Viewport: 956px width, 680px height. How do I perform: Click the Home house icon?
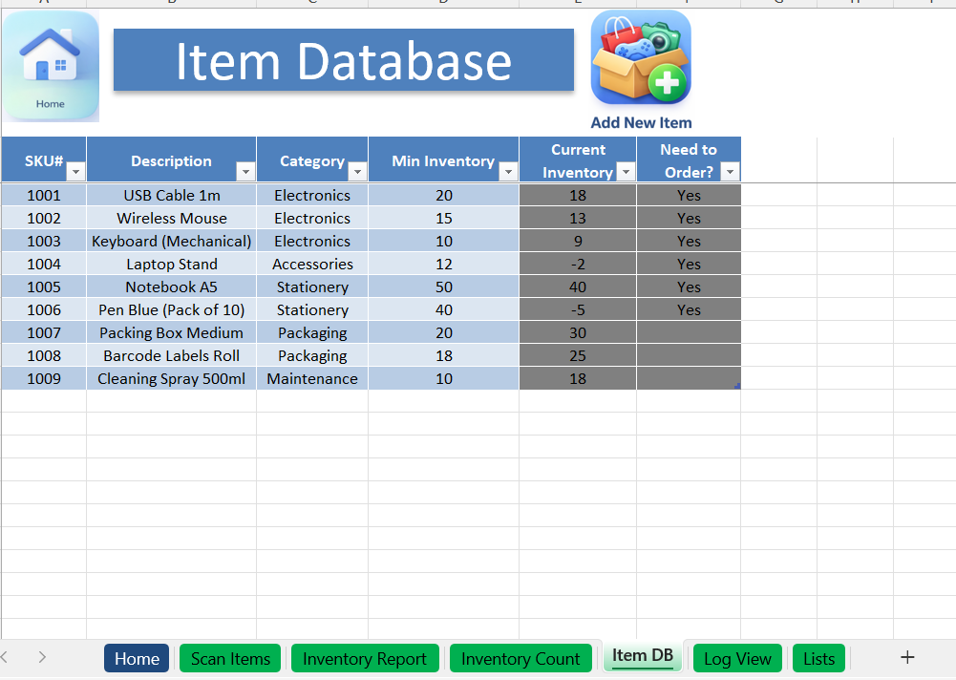point(51,65)
